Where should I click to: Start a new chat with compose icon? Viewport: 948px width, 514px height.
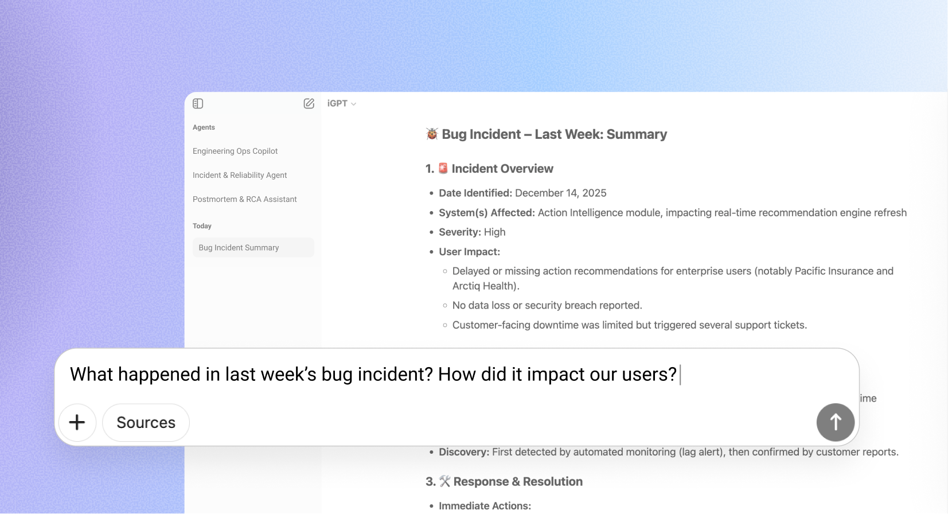pyautogui.click(x=309, y=104)
